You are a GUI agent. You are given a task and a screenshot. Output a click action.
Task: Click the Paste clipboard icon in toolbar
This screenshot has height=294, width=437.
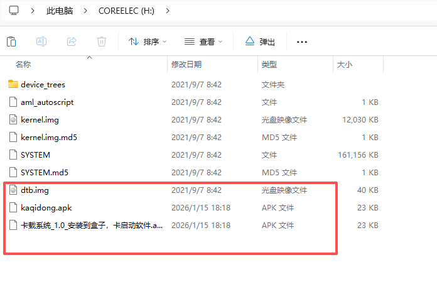point(11,41)
